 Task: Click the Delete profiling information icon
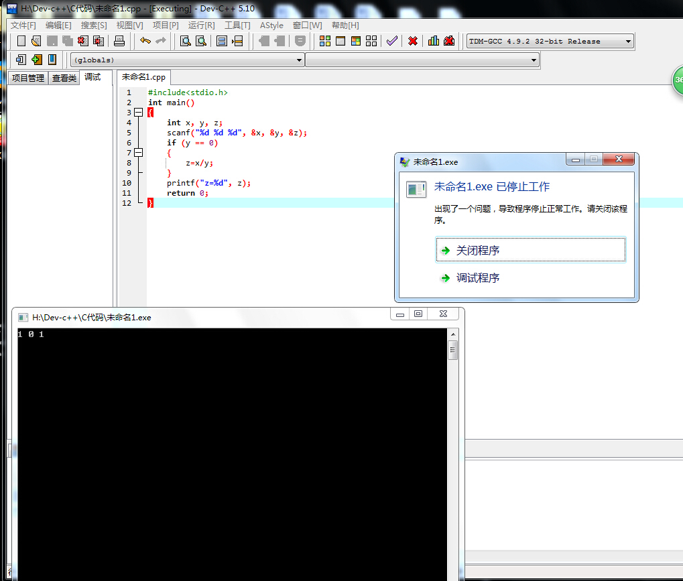(x=449, y=42)
